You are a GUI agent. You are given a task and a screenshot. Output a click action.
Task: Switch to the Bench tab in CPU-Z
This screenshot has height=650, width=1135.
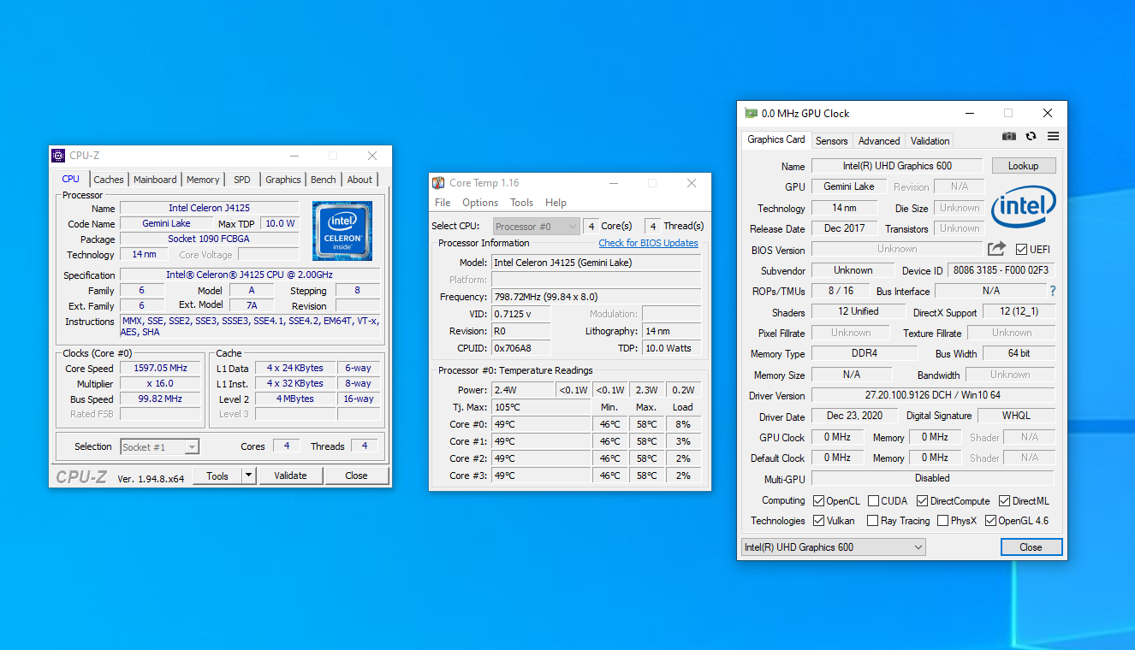(324, 180)
